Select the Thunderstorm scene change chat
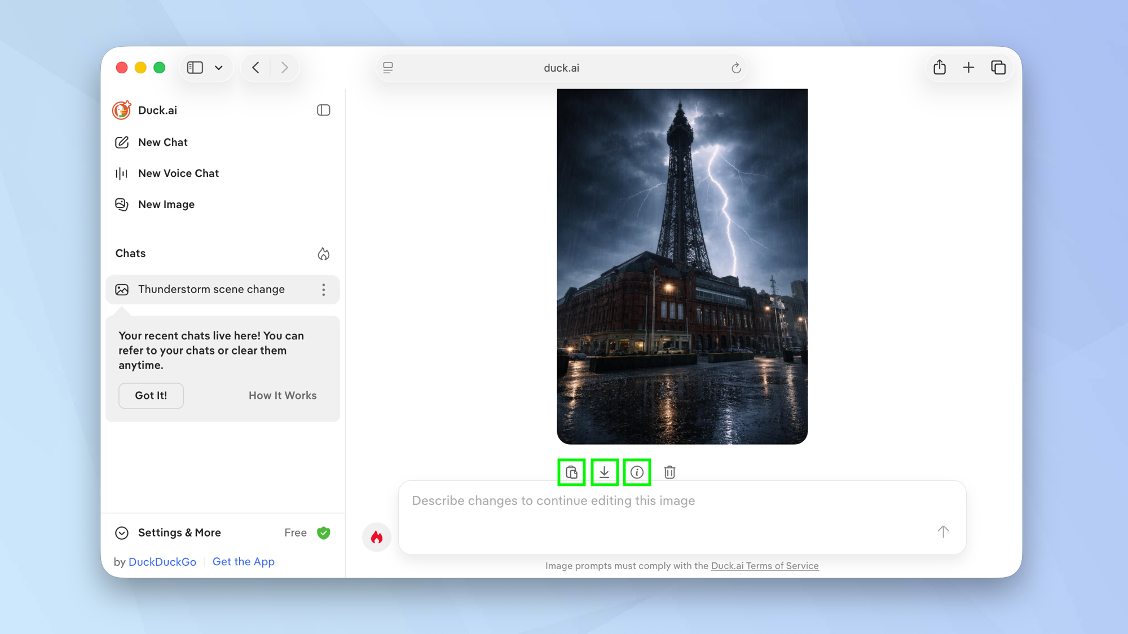The image size is (1128, 634). (x=211, y=289)
